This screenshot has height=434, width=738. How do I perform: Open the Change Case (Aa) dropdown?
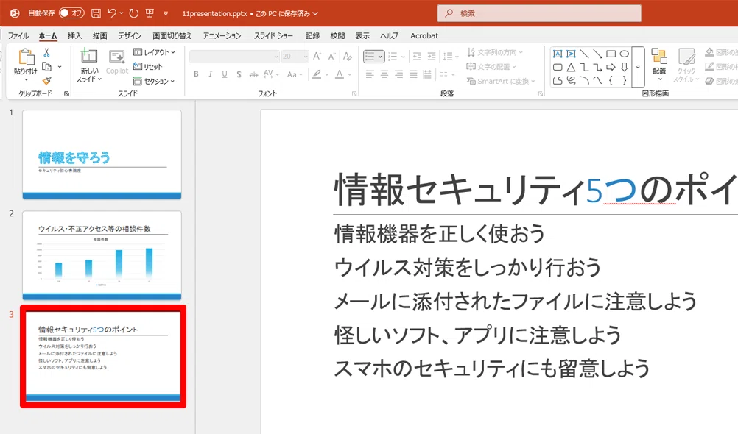[x=294, y=74]
